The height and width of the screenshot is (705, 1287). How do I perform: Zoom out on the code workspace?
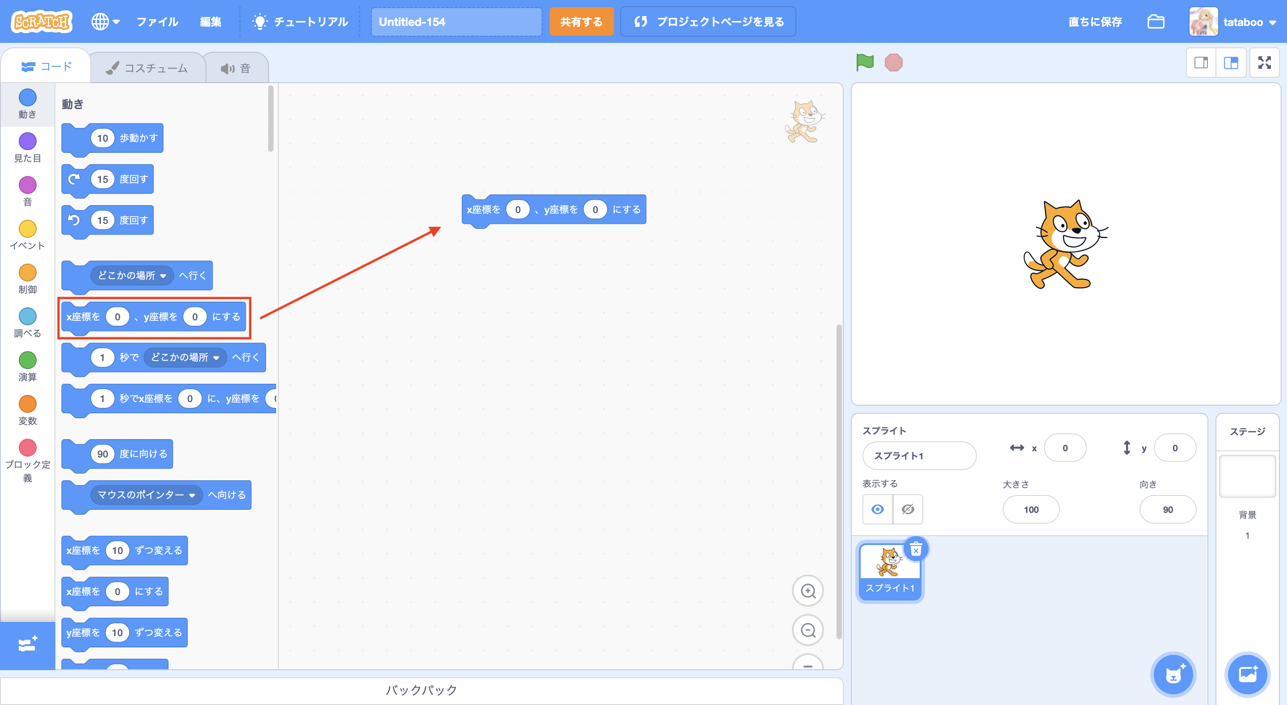(808, 630)
